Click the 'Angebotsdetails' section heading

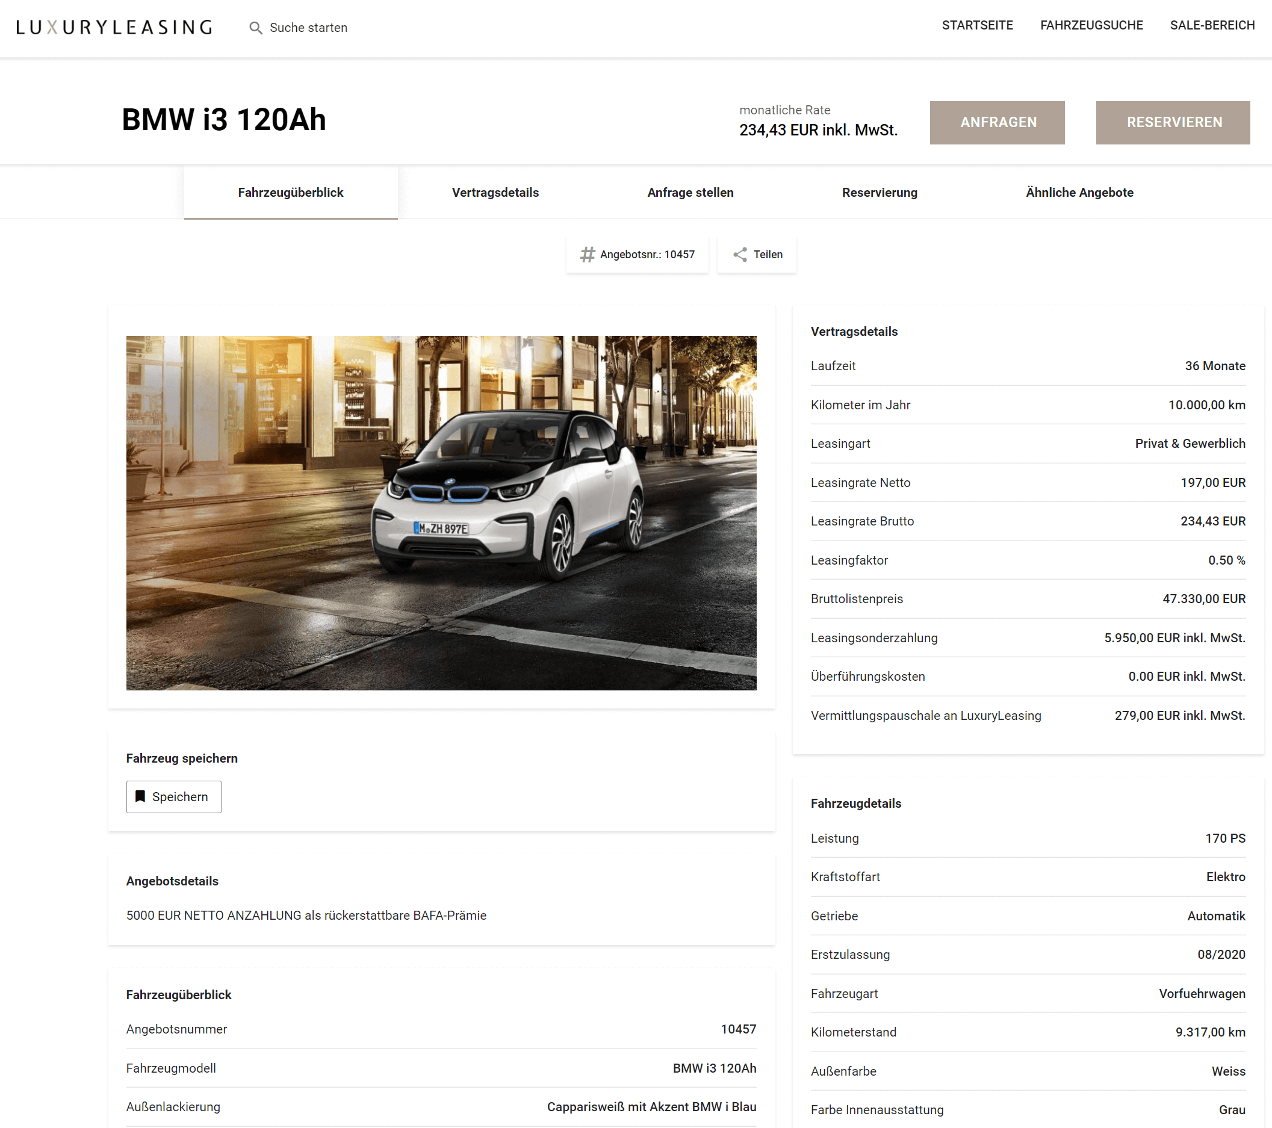[x=172, y=882]
